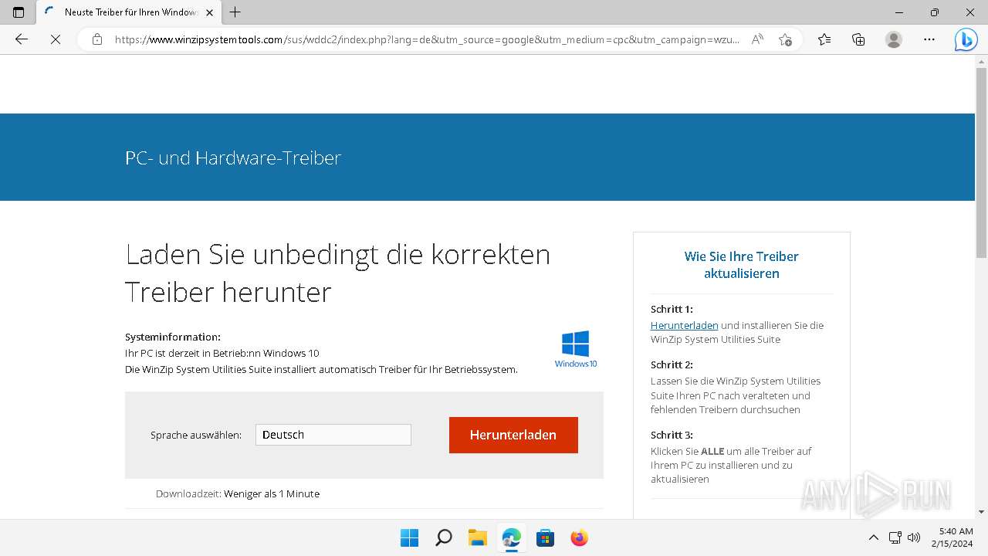Open the tab actions menu icon
This screenshot has width=988, height=556.
click(x=19, y=12)
